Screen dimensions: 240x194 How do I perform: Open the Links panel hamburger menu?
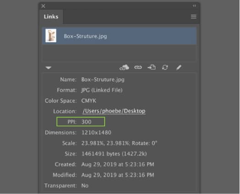pos(194,17)
